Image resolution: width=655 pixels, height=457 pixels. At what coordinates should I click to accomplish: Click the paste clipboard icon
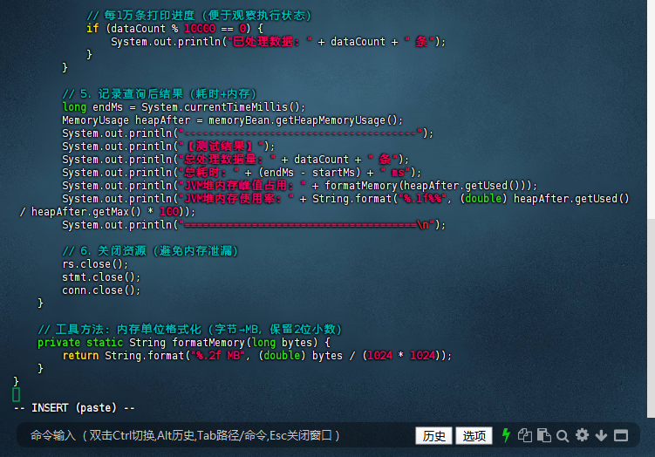pos(543,435)
